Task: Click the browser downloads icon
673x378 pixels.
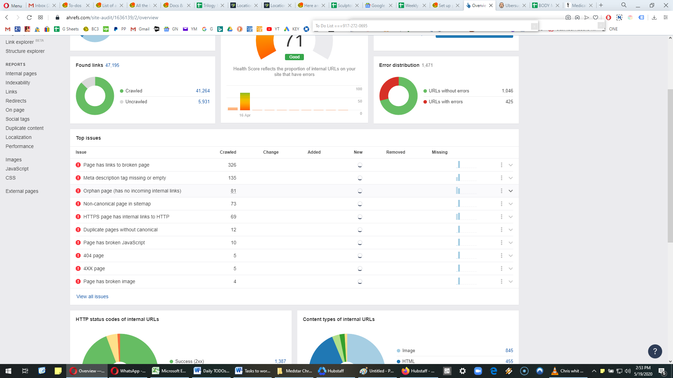Action: [x=654, y=17]
